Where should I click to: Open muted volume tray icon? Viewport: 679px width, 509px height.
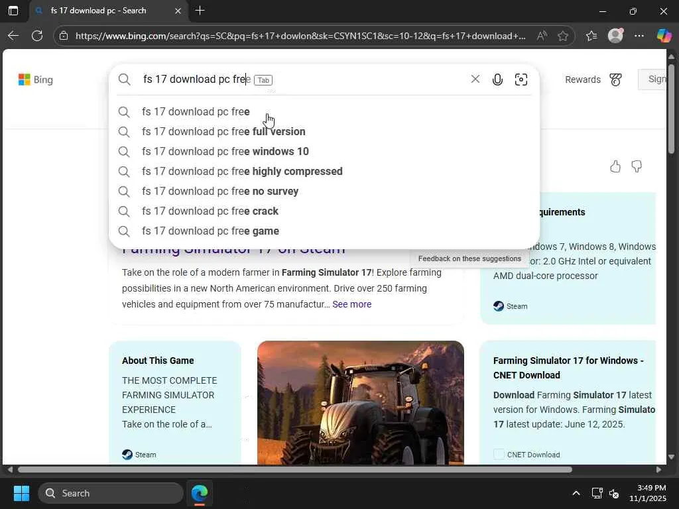(614, 493)
